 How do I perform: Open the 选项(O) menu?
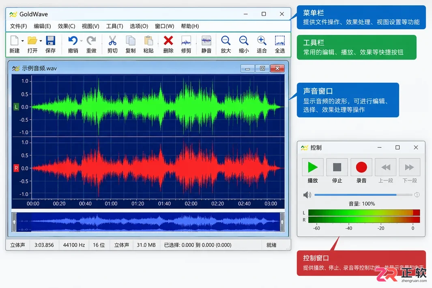click(139, 26)
